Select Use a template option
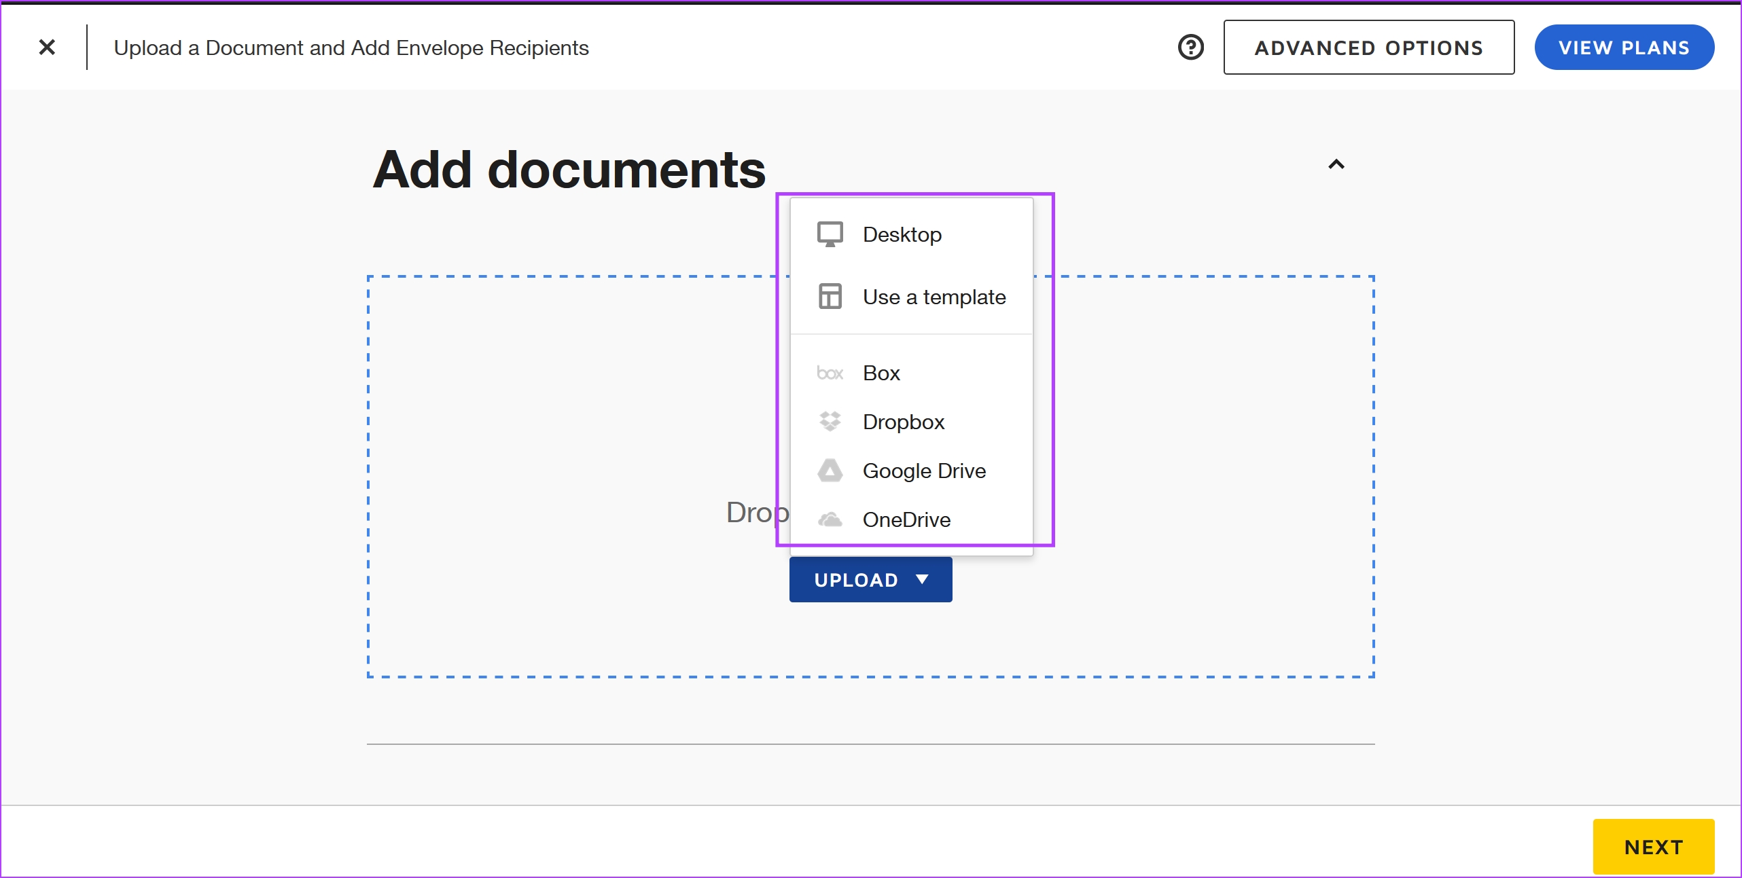This screenshot has width=1742, height=878. [911, 297]
